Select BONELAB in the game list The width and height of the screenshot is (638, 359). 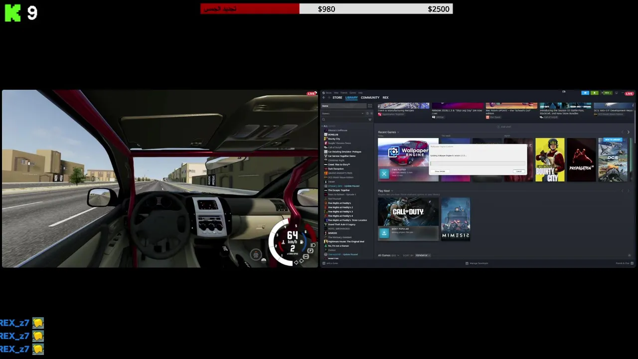333,135
